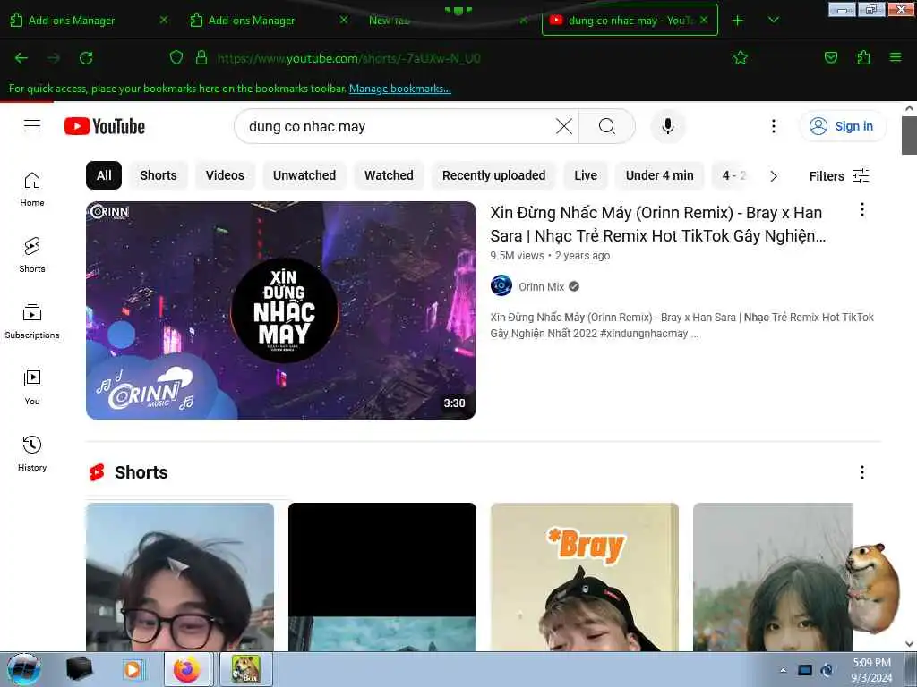Screen dimensions: 917x687
Task: Play the Xin Đừng Nhấc Máy thumbnail
Action: point(281,310)
